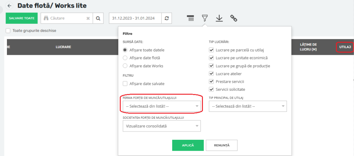Open the column layout icon
The image size is (354, 156).
point(190,18)
